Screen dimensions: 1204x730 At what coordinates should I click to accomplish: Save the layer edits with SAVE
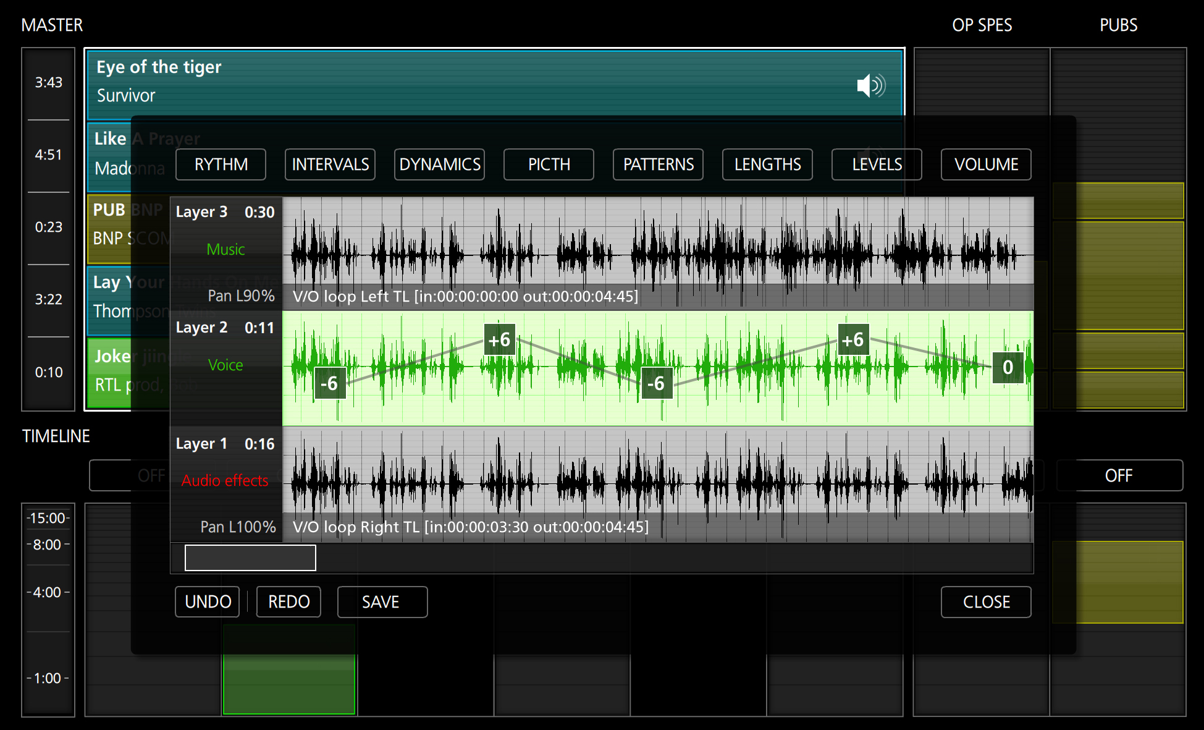point(382,602)
